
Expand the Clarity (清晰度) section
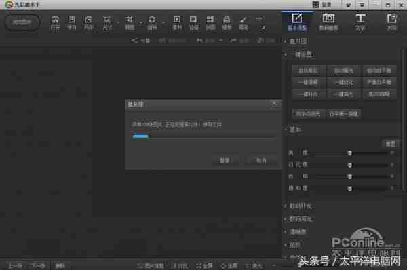pyautogui.click(x=296, y=231)
